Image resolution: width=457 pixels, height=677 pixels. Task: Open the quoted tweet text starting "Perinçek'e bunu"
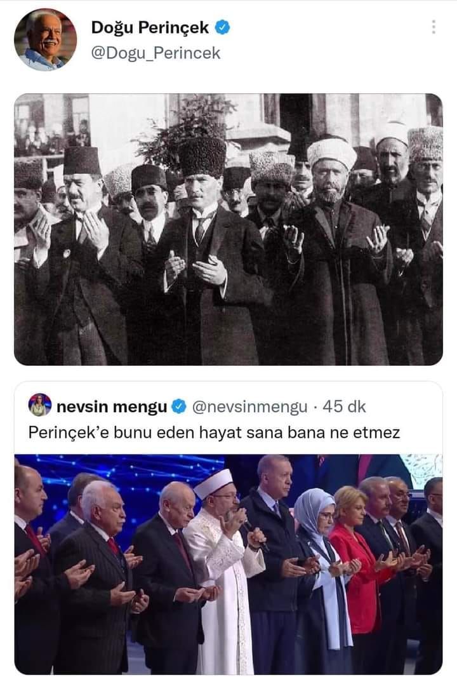click(214, 432)
